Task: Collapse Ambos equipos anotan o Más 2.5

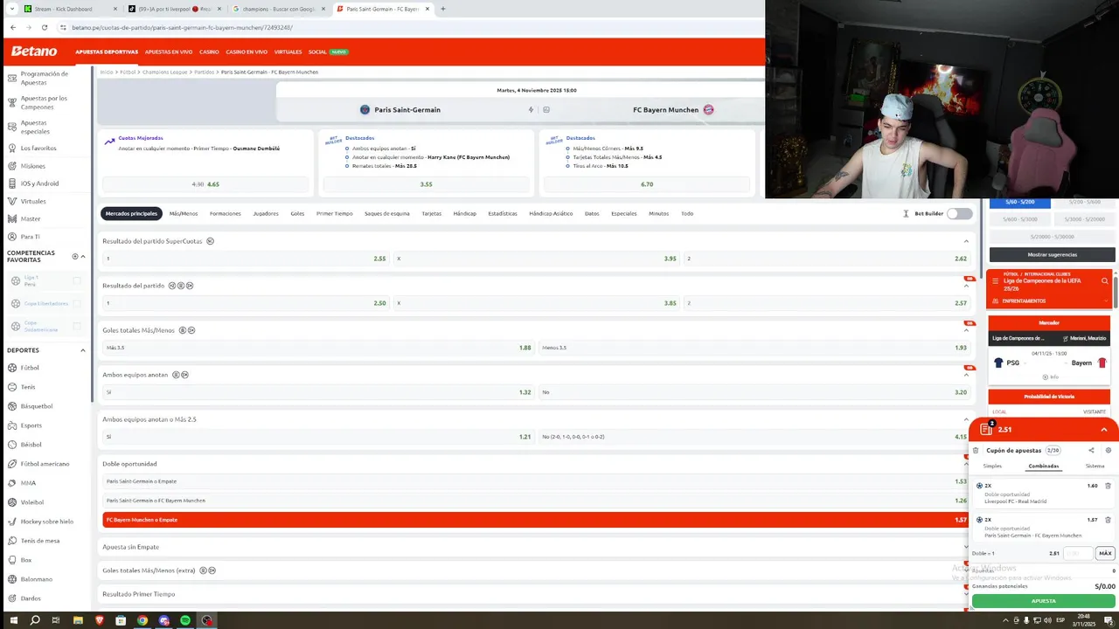Action: click(966, 419)
